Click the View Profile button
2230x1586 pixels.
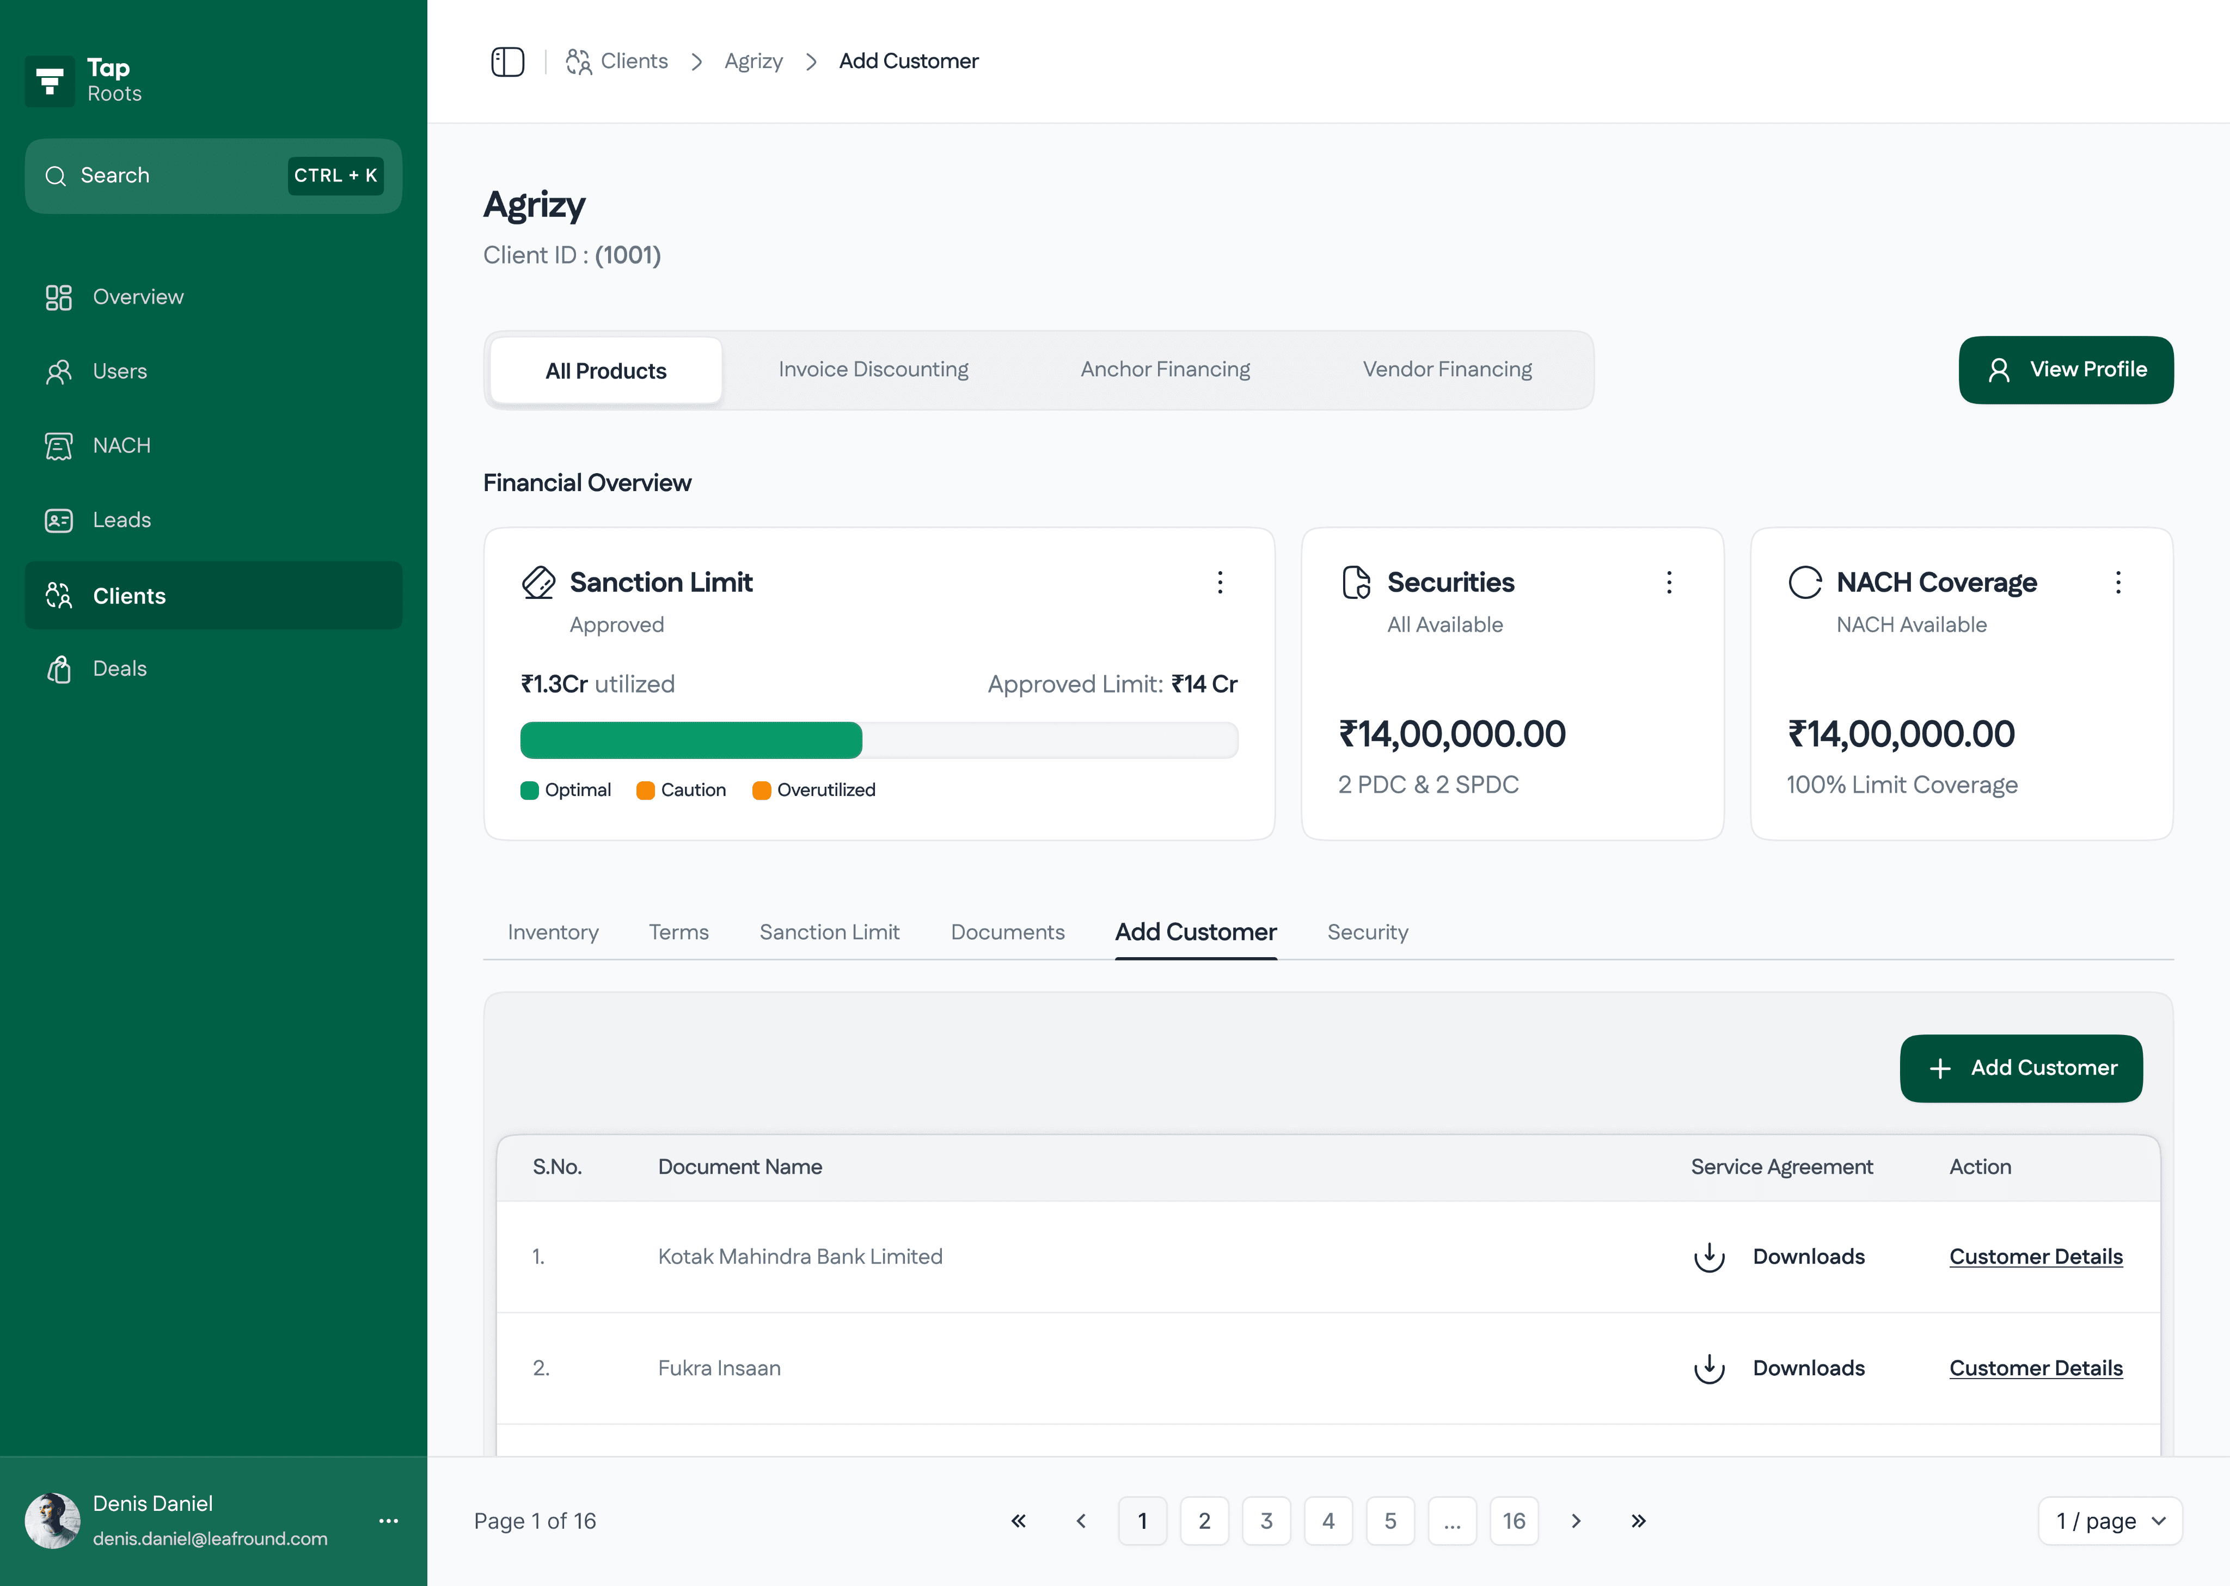2065,370
